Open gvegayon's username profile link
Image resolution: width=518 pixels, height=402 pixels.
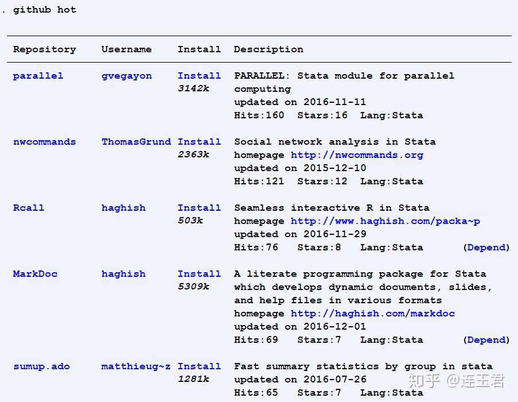click(x=126, y=75)
